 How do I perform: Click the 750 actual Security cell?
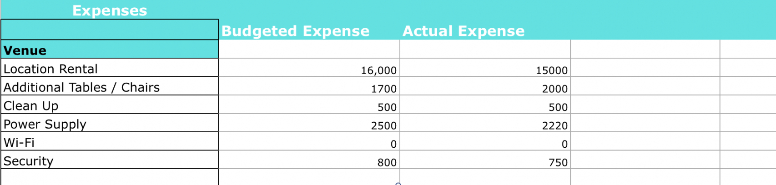click(x=485, y=160)
